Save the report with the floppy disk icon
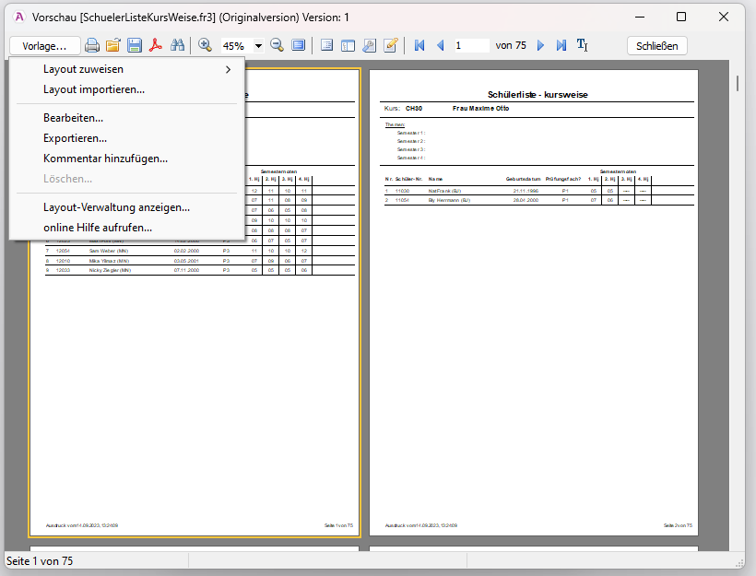The image size is (756, 576). [135, 45]
